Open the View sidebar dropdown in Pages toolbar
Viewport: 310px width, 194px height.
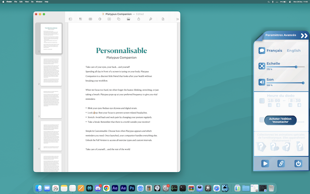(70, 19)
